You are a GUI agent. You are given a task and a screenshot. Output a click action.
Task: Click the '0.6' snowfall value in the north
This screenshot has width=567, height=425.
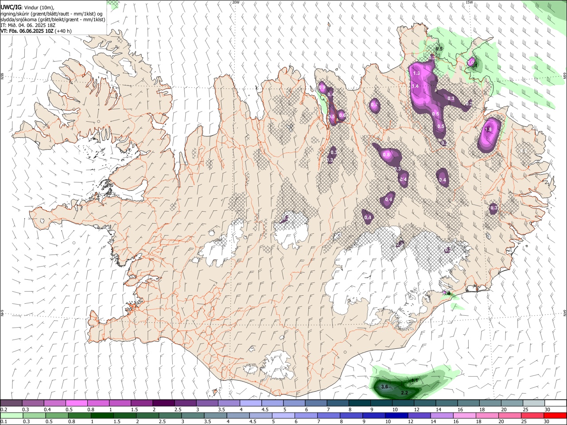tap(342, 116)
